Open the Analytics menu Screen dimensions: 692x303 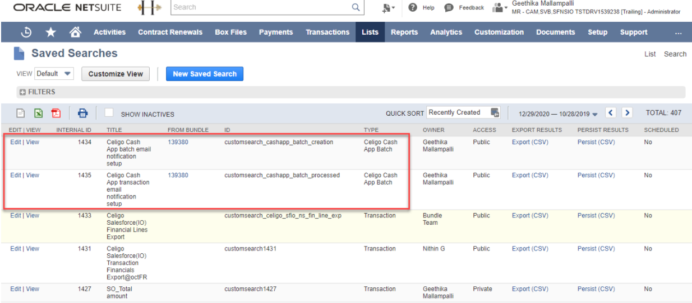point(446,32)
